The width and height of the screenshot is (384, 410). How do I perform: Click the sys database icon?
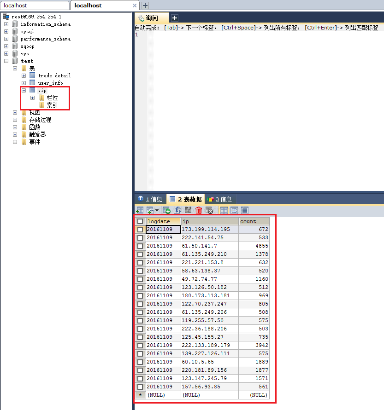pos(15,53)
